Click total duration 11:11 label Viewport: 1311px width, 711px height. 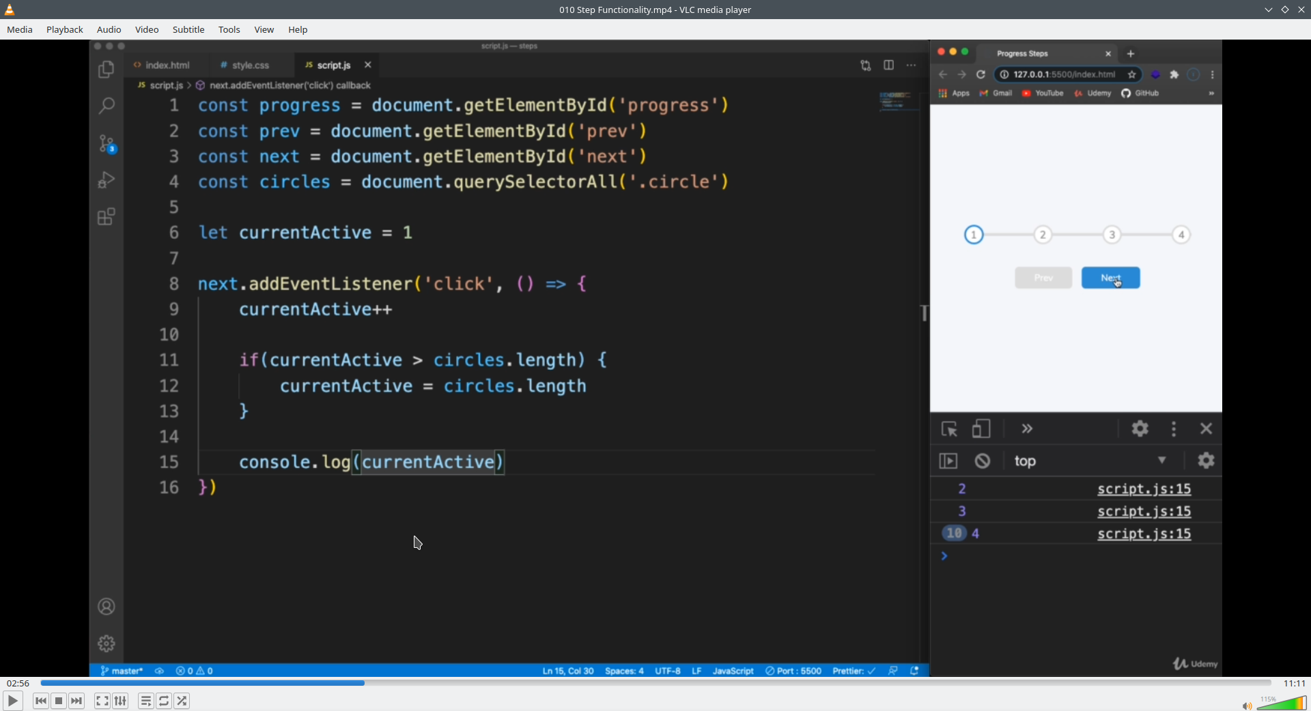[x=1295, y=683]
